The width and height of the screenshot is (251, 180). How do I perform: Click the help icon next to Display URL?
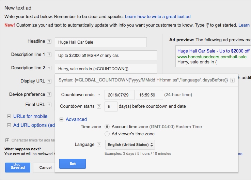point(49,81)
